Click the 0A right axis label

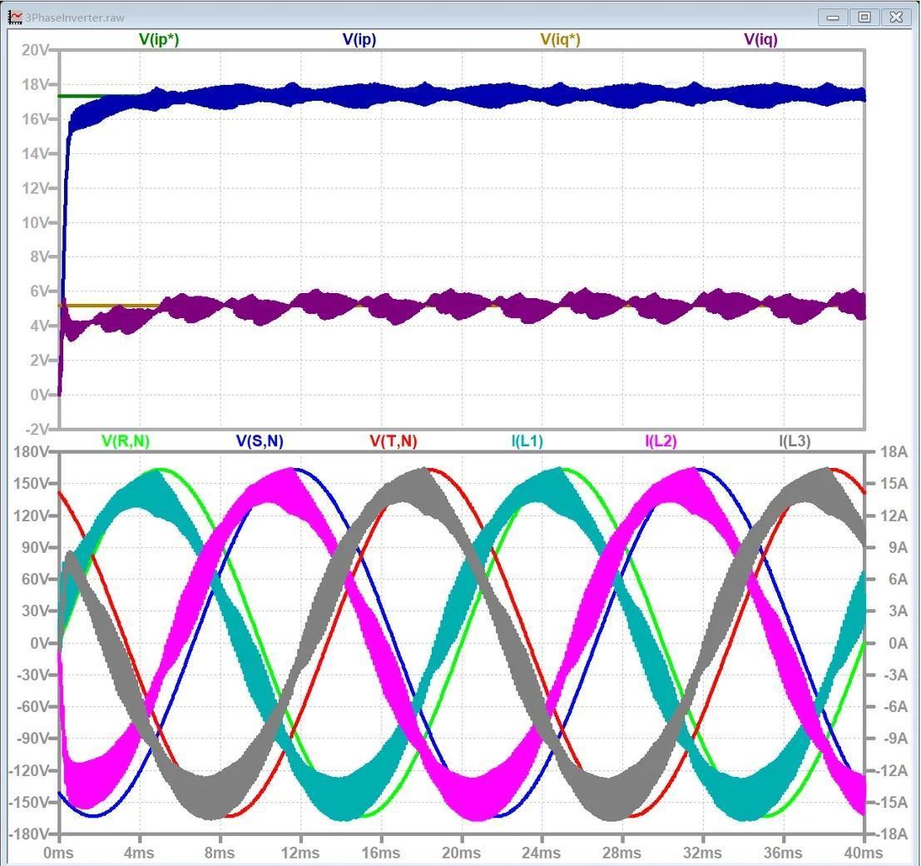click(x=898, y=643)
